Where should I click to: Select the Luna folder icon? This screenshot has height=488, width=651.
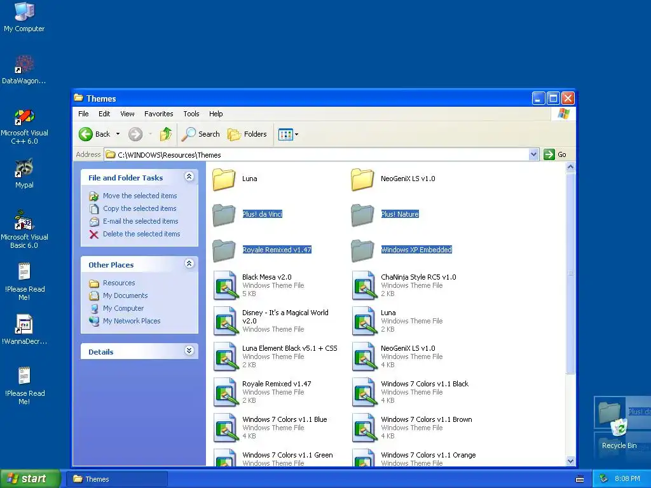tap(224, 179)
